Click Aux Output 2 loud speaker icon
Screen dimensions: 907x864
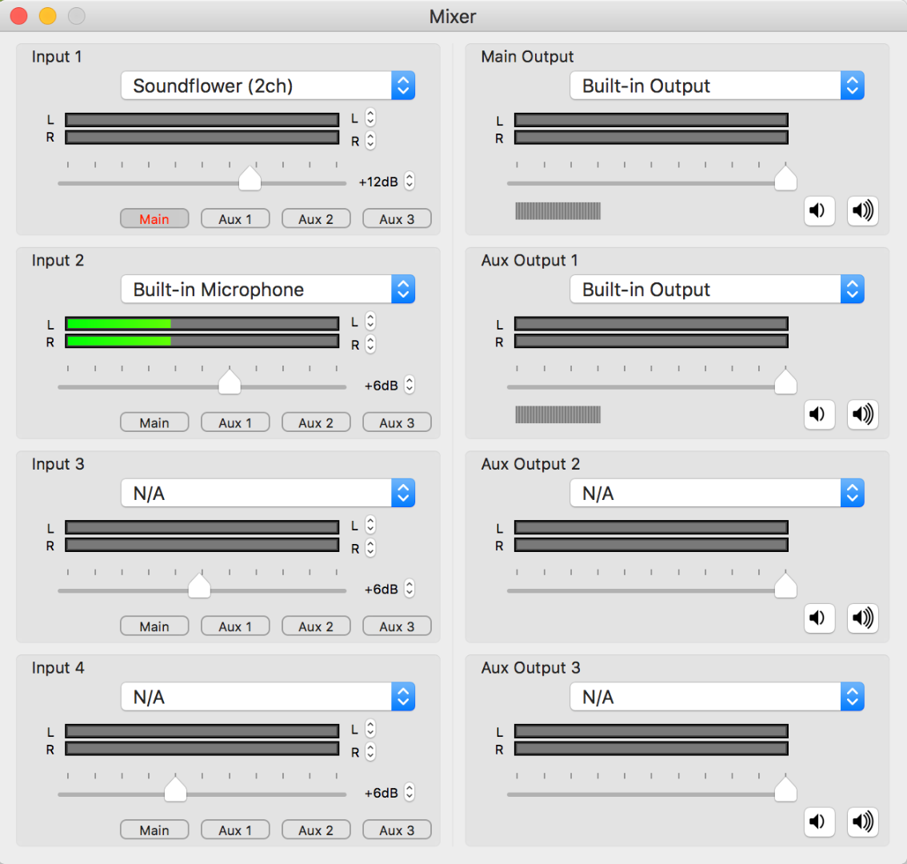coord(862,618)
